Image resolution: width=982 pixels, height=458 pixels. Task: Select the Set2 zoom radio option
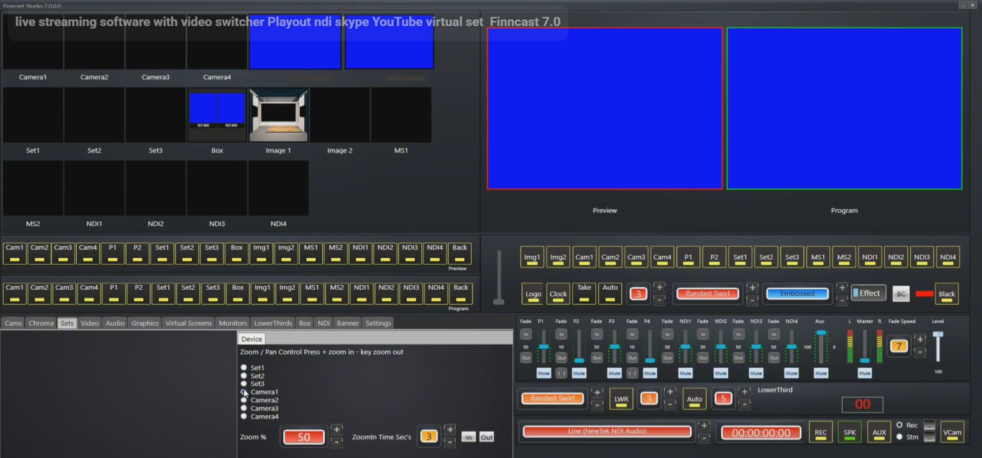pos(244,376)
